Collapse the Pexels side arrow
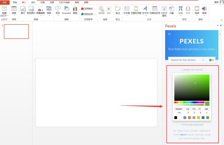The image size is (224, 145). click(220, 34)
